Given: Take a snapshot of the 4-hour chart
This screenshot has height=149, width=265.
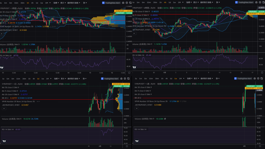Looking at the screenshot, I should [256, 2].
